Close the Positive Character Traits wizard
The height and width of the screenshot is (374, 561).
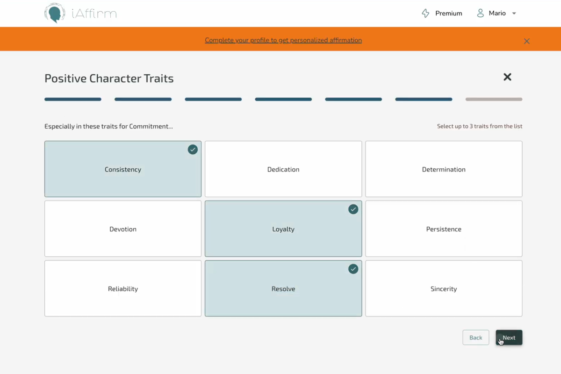[x=507, y=77]
